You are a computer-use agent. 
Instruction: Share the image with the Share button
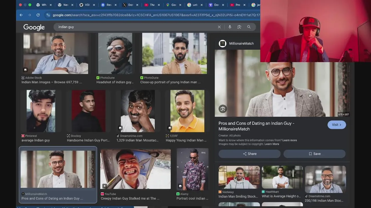(x=250, y=154)
